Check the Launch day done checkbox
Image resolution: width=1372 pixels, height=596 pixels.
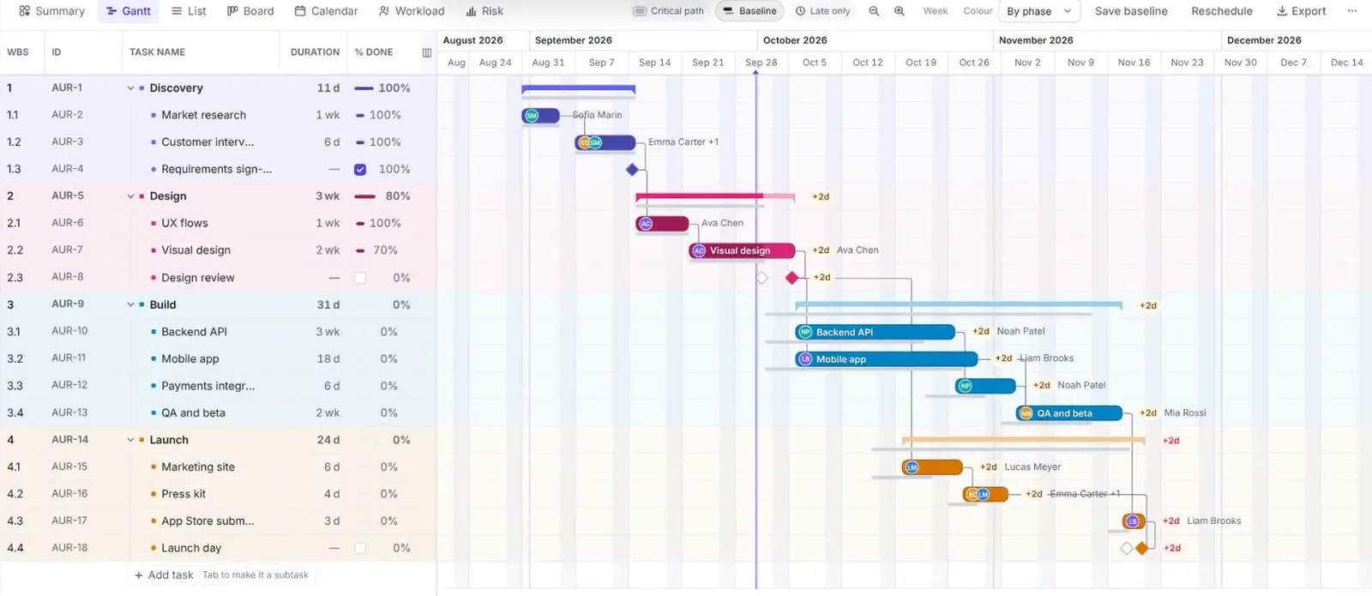pos(360,548)
